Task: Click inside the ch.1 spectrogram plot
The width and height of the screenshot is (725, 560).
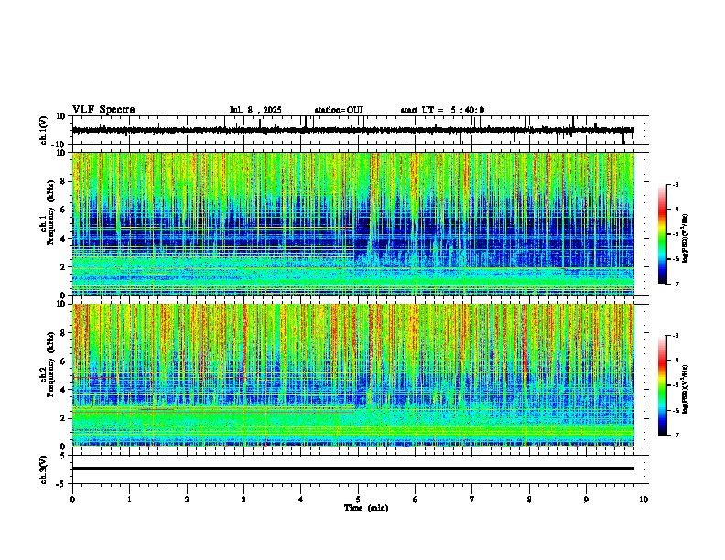Action: pyautogui.click(x=353, y=223)
